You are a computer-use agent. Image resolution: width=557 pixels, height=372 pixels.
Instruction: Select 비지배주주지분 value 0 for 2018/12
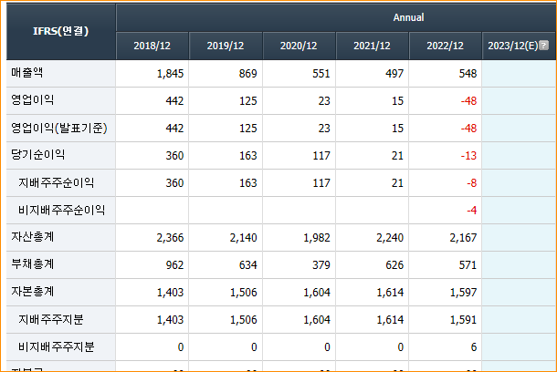point(181,347)
